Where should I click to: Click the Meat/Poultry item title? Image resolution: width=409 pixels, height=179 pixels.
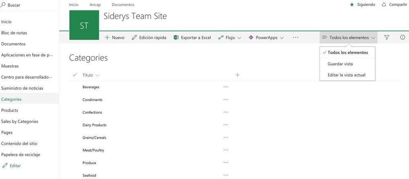coord(93,150)
